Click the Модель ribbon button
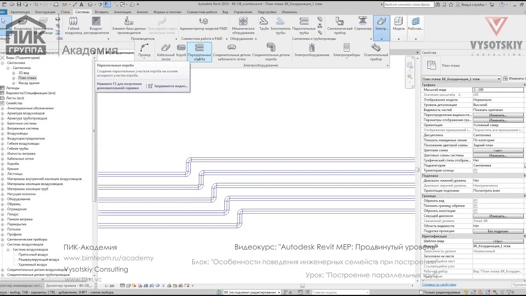 (399, 28)
